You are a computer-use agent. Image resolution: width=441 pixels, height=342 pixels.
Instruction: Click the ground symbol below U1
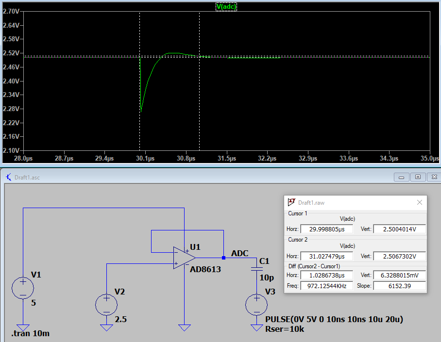pos(184,327)
